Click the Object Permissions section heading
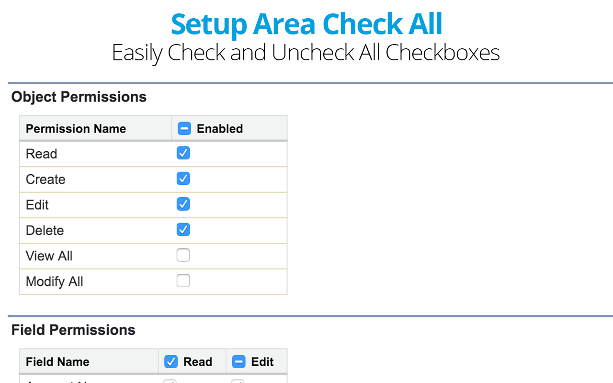The height and width of the screenshot is (383, 613). tap(79, 97)
